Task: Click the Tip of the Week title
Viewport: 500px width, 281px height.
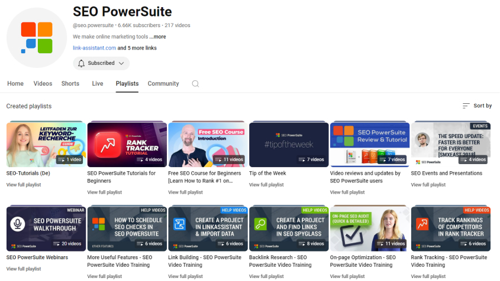Action: pos(267,173)
